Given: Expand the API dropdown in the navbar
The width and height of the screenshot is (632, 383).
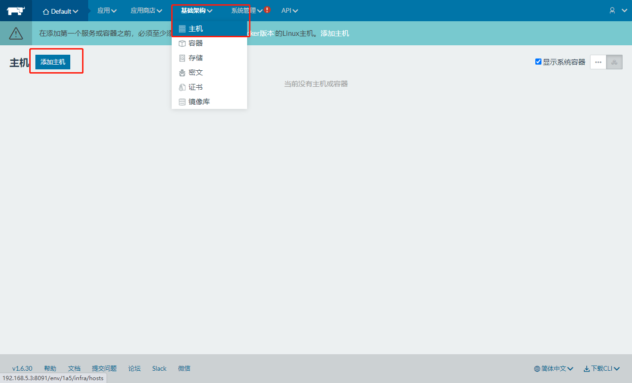Looking at the screenshot, I should 290,10.
